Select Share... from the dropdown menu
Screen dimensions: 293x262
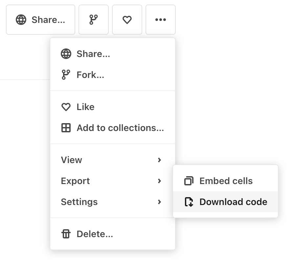93,54
